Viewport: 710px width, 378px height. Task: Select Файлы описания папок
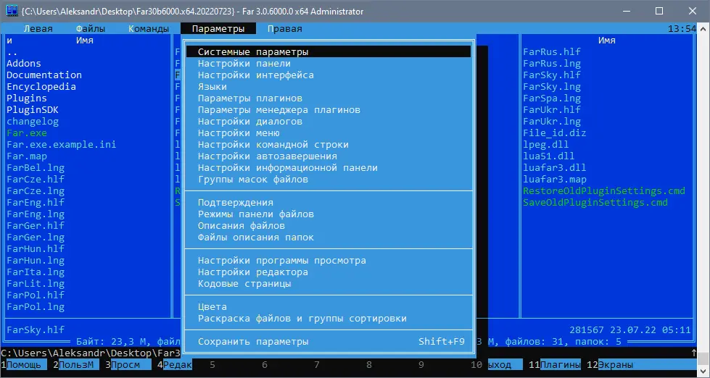[329, 238]
